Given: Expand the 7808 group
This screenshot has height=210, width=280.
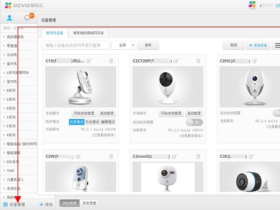Looking at the screenshot, I should pyautogui.click(x=4, y=171).
